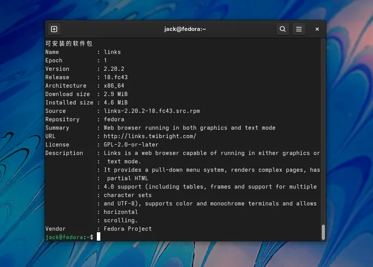Close the terminal window
The image size is (373, 267).
317,29
